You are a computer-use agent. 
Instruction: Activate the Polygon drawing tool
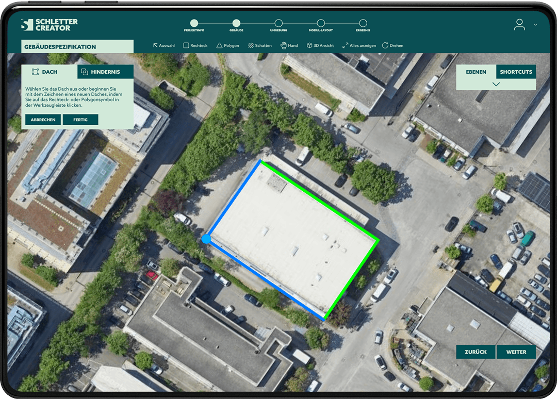coord(227,45)
